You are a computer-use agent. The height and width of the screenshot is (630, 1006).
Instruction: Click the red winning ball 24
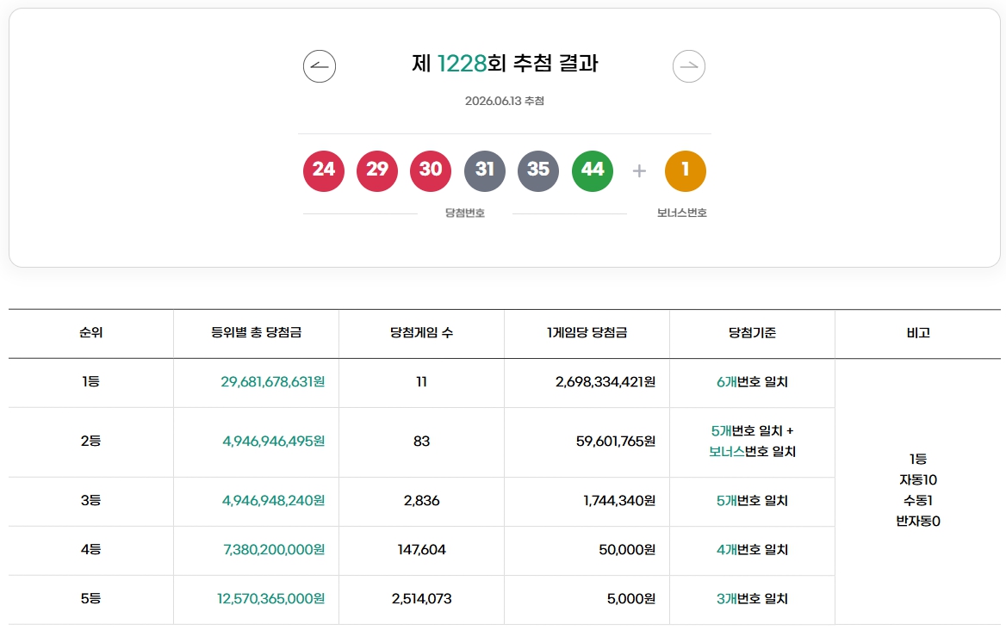click(x=324, y=171)
